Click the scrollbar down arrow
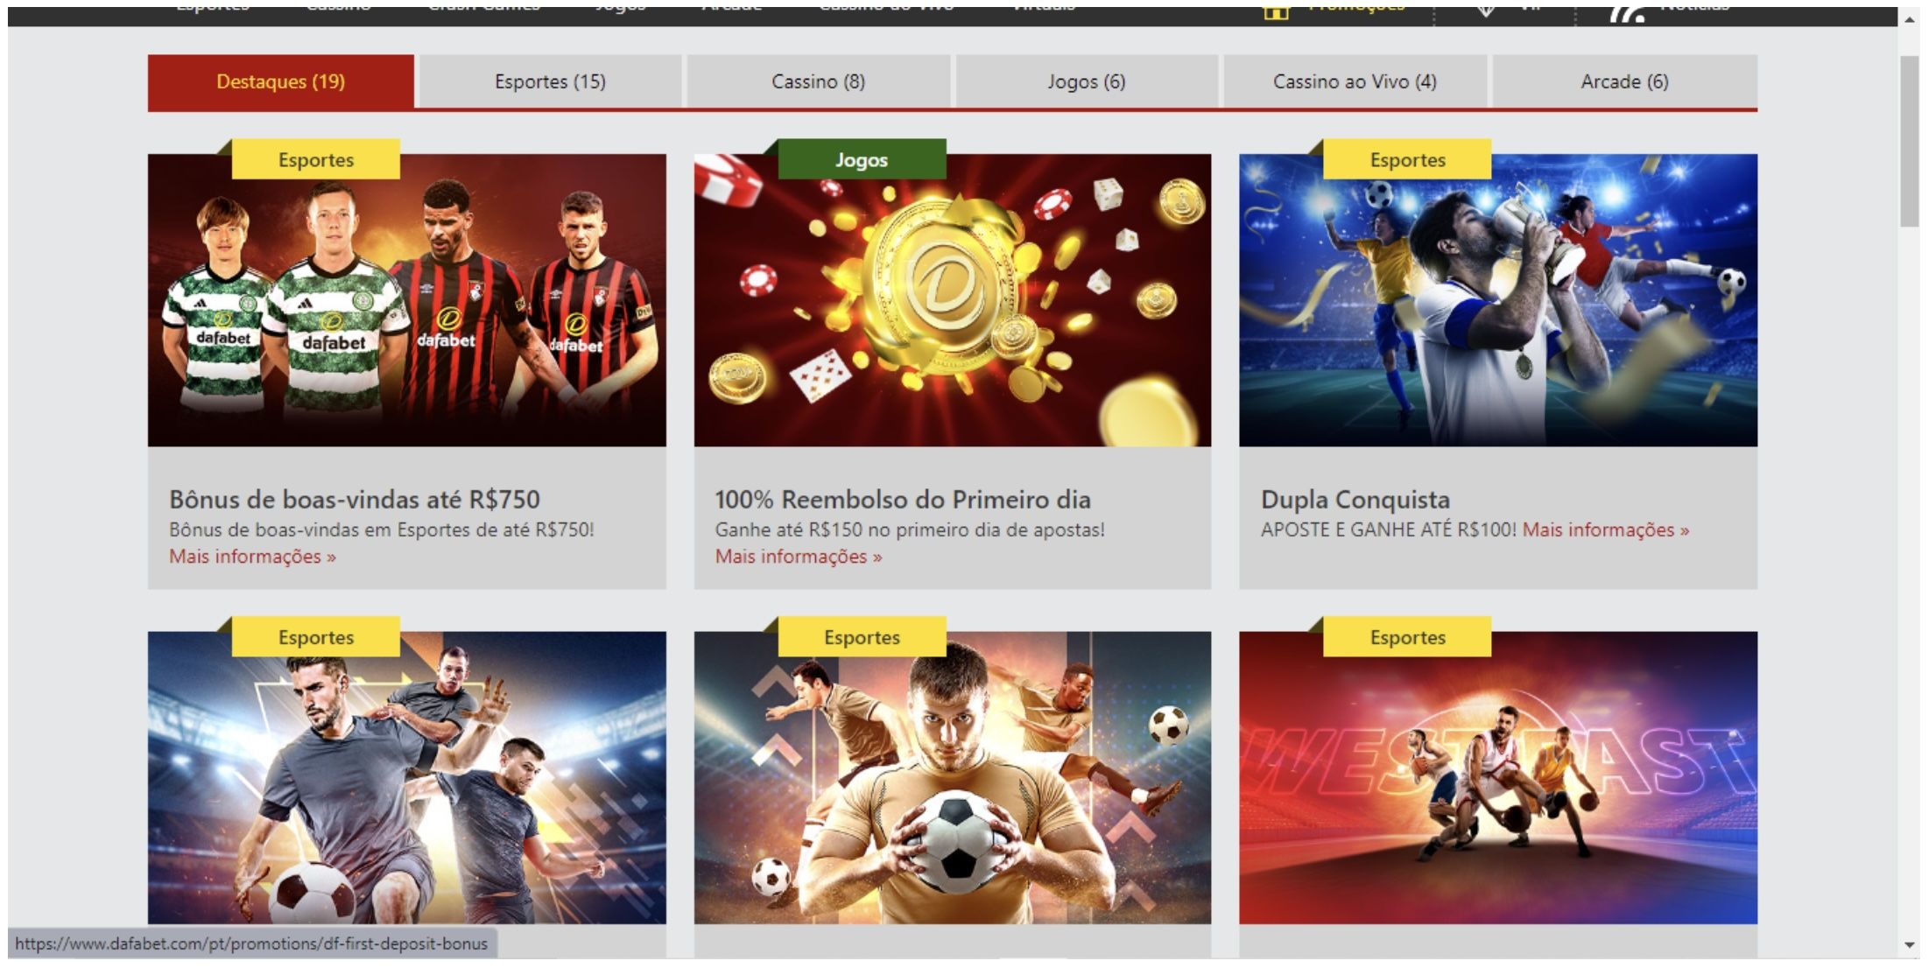 click(1910, 946)
